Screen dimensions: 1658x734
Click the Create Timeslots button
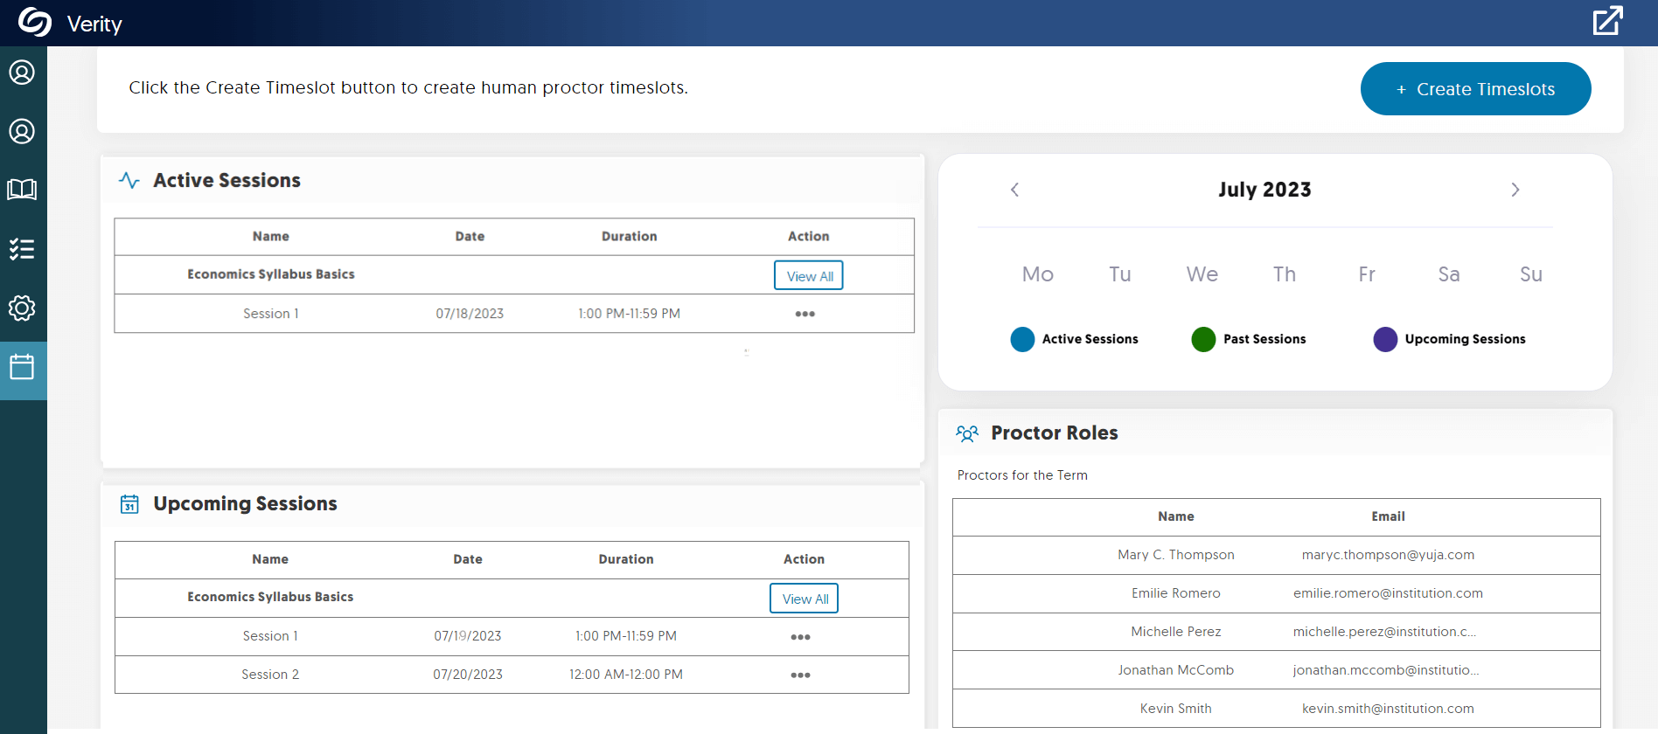pos(1475,89)
